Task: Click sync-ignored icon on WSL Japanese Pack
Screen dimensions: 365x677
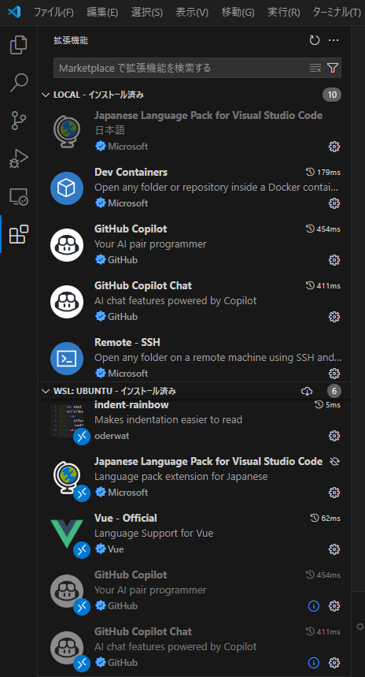Action: click(334, 461)
